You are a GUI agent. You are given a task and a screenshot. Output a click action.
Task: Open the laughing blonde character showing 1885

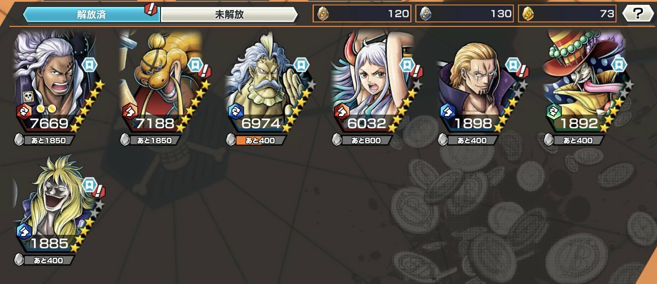[57, 202]
